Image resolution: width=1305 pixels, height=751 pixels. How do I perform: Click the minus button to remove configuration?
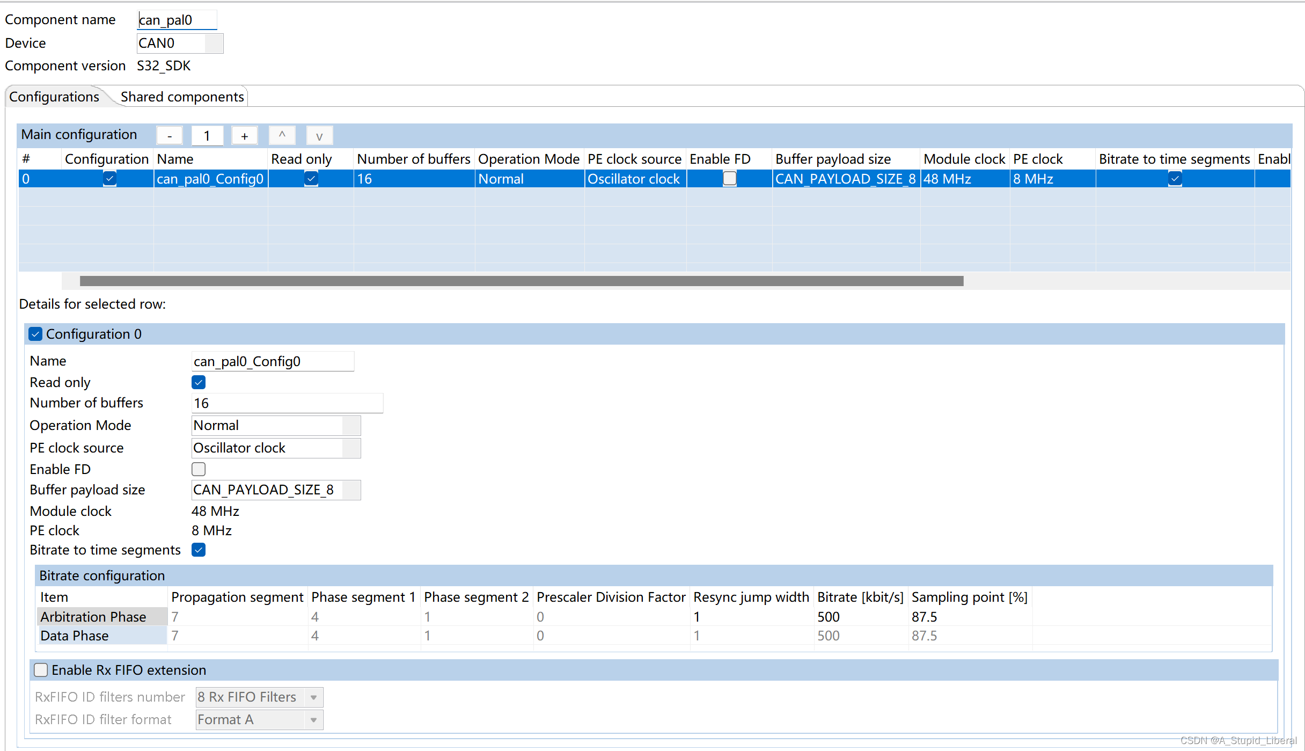point(170,135)
